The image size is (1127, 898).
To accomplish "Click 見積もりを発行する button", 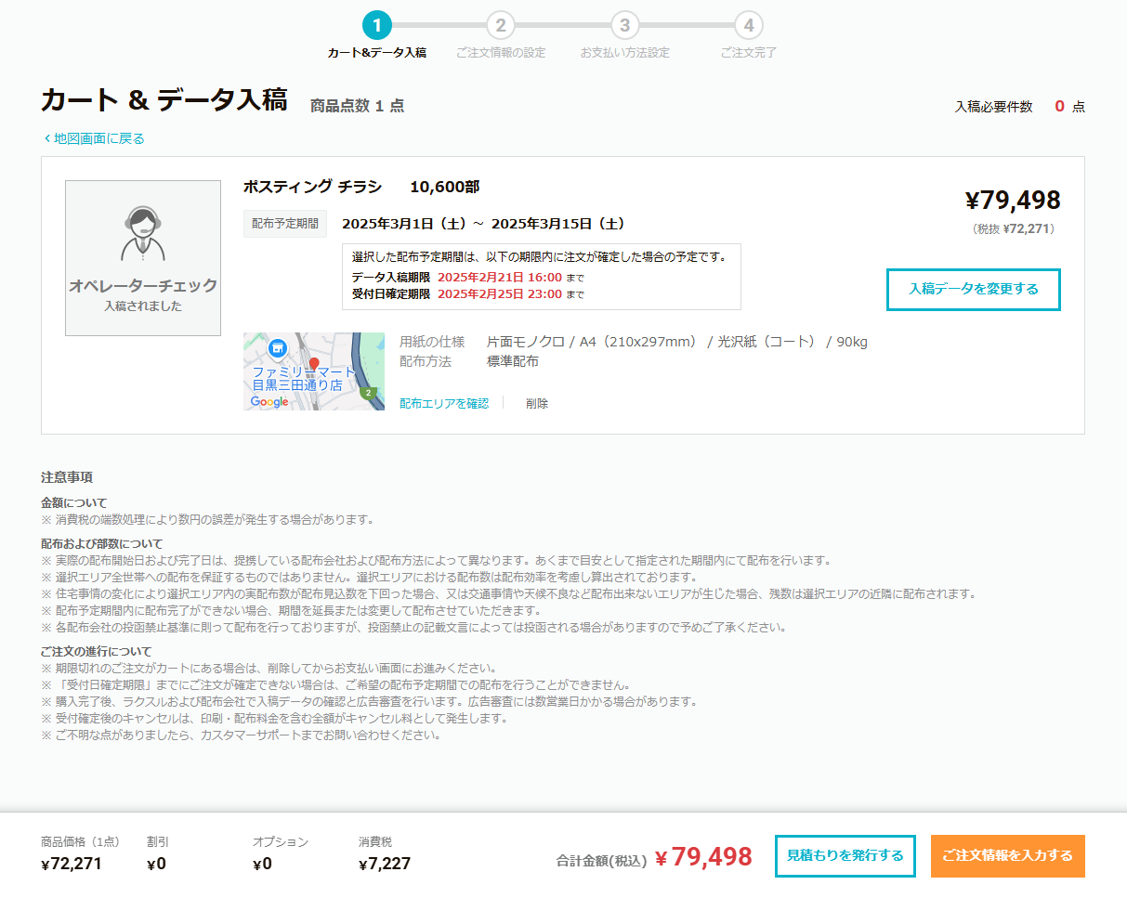I will 845,856.
